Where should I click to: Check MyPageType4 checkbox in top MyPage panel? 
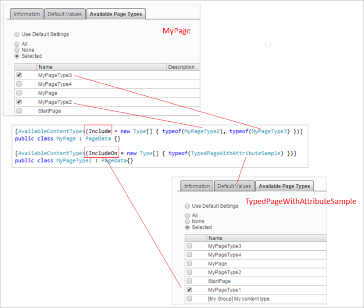pos(19,84)
